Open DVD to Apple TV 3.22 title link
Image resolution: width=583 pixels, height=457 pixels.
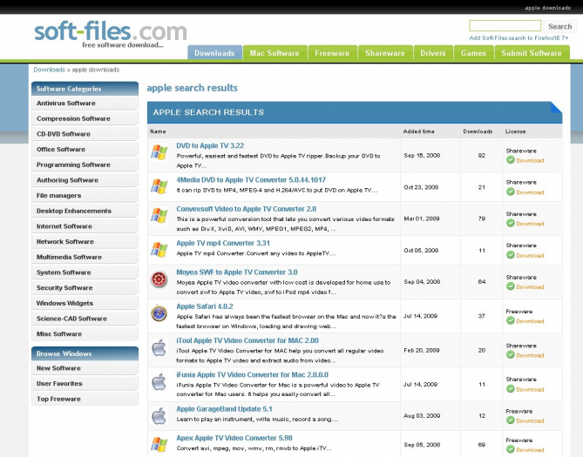(210, 145)
